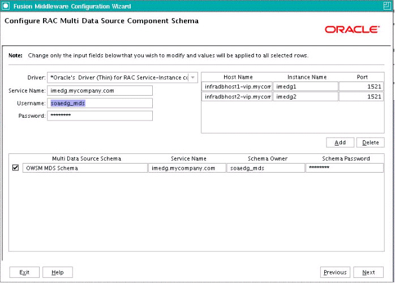Go back with the Previous button
395x283 pixels.
[335, 272]
